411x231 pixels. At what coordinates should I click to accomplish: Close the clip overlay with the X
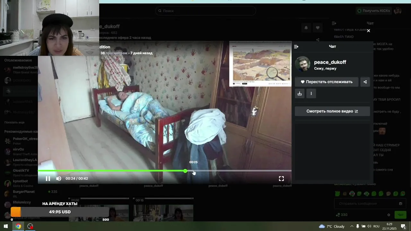point(368,31)
